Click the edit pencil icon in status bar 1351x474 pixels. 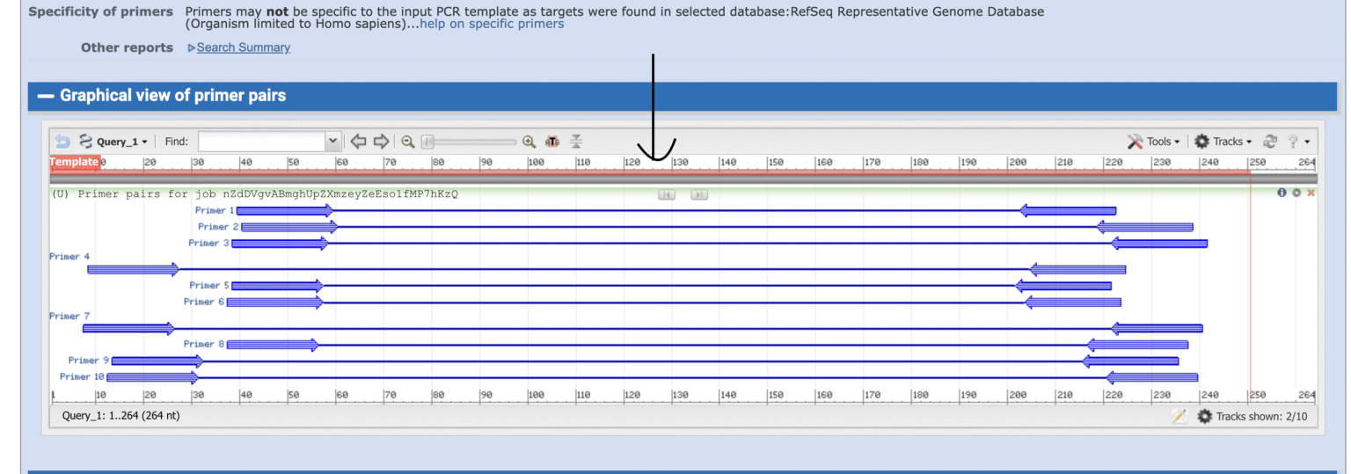pyautogui.click(x=1179, y=416)
